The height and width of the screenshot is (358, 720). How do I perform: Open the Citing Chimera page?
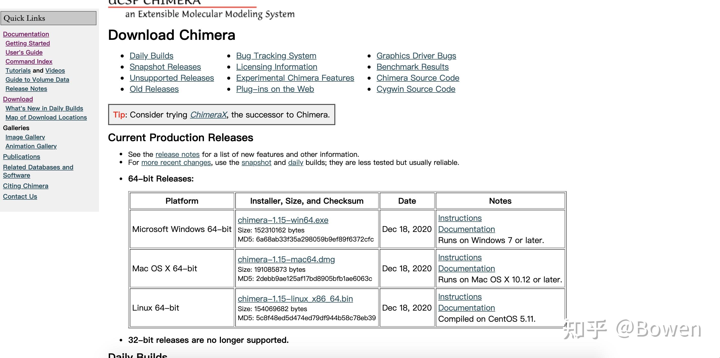25,186
